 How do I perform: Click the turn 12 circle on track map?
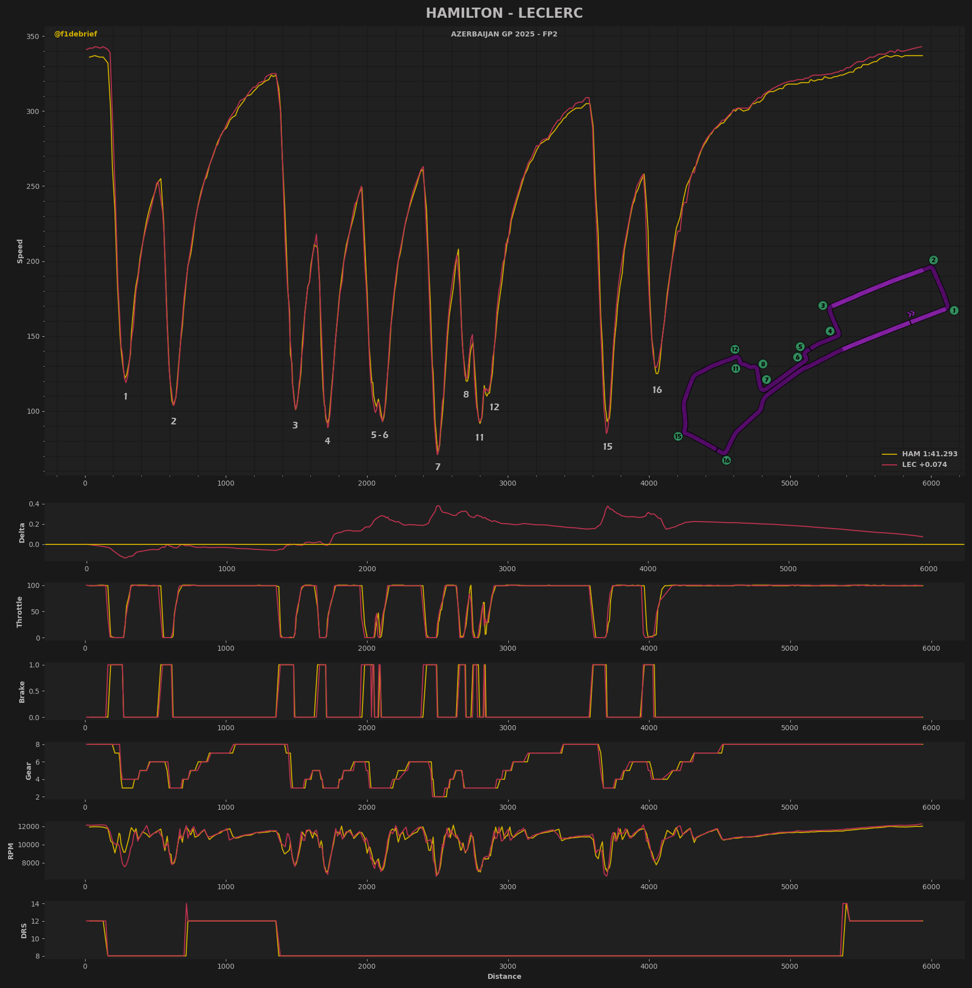[x=735, y=349]
